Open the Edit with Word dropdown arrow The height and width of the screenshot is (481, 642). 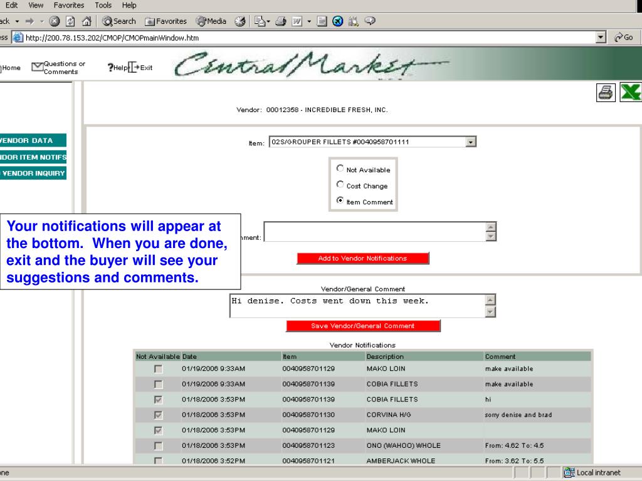(309, 21)
